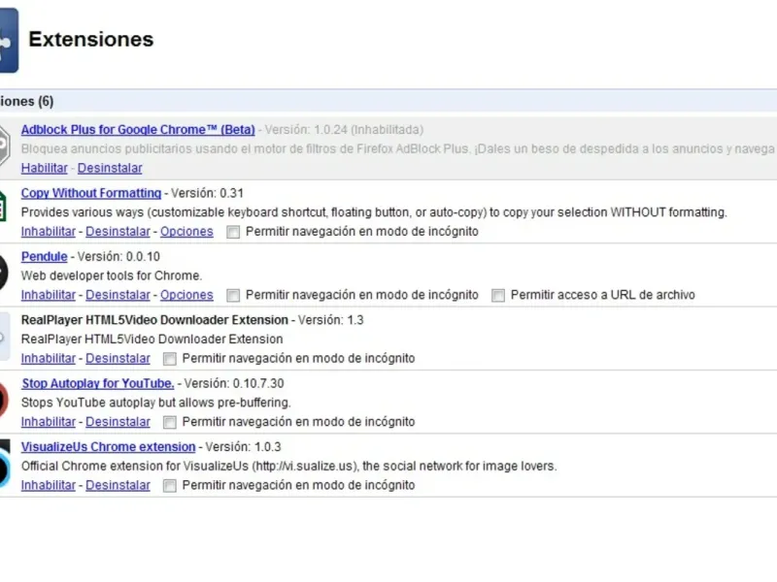Click Desinstalar for Pendule
The width and height of the screenshot is (777, 582).
118,295
